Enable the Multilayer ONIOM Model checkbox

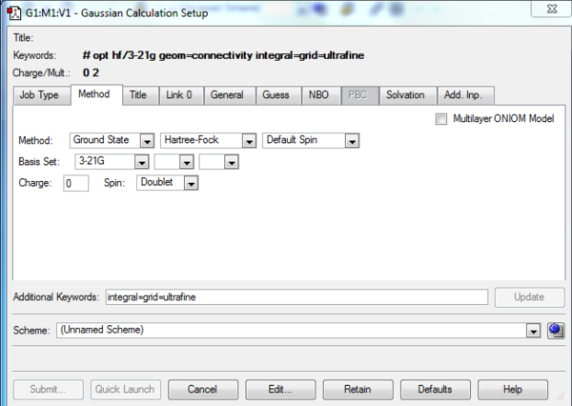click(441, 119)
